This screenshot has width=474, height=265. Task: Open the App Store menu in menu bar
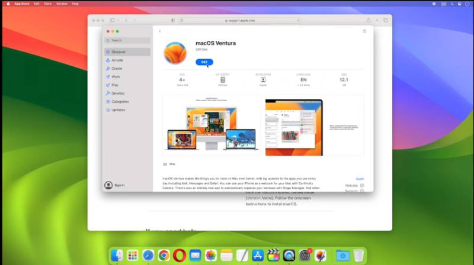pos(22,4)
